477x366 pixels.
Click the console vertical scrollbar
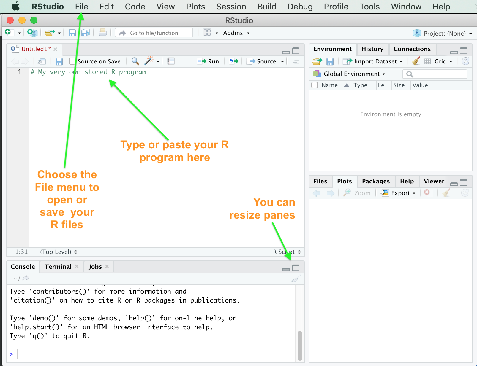[x=300, y=345]
